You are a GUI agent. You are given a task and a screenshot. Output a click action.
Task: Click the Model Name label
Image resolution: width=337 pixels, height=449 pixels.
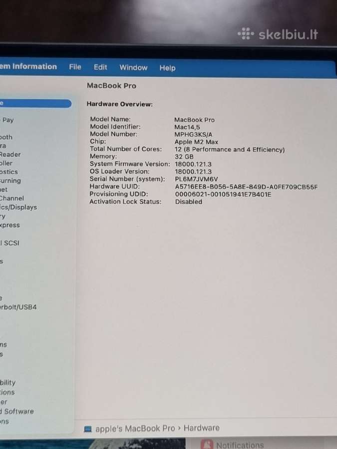pyautogui.click(x=110, y=119)
